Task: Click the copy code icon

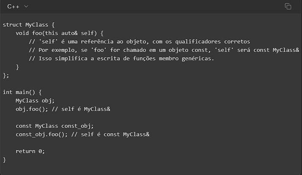Action: click(x=288, y=6)
